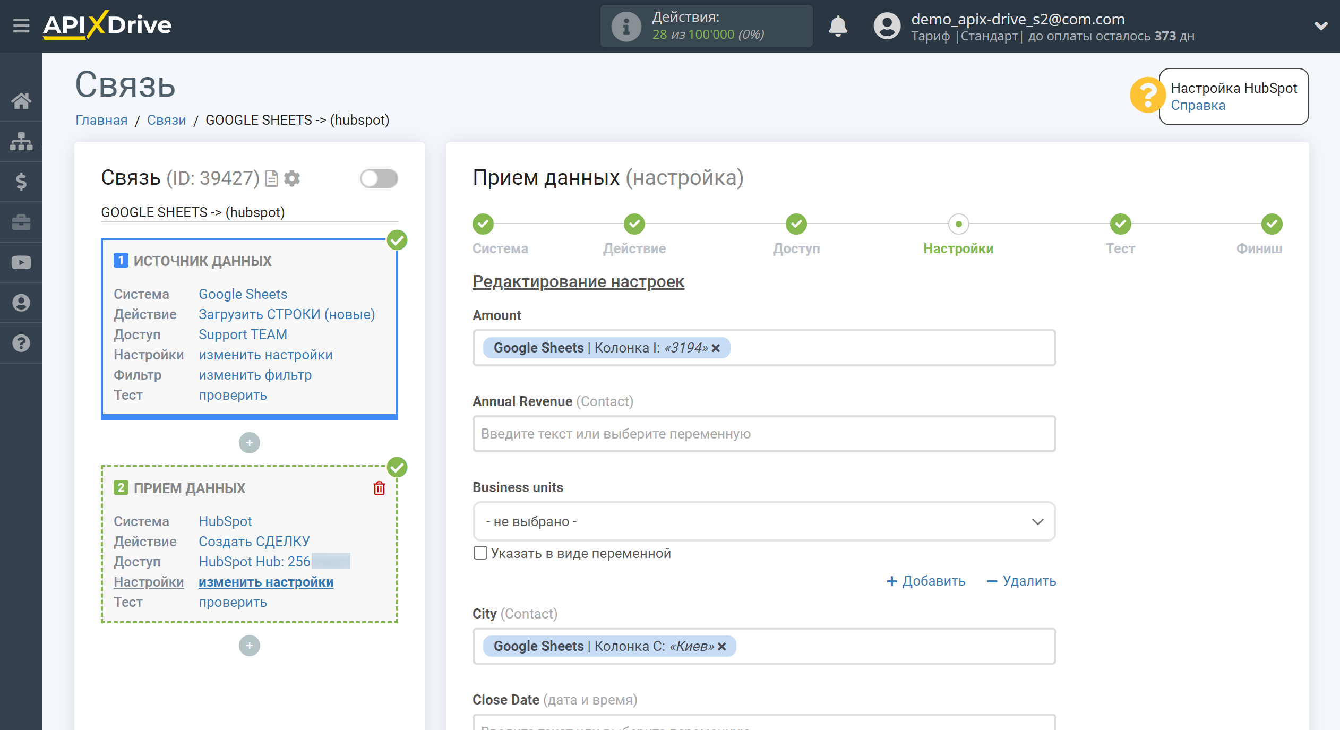Open the Google Sheets system link
Screen dimensions: 1340x730
(243, 294)
